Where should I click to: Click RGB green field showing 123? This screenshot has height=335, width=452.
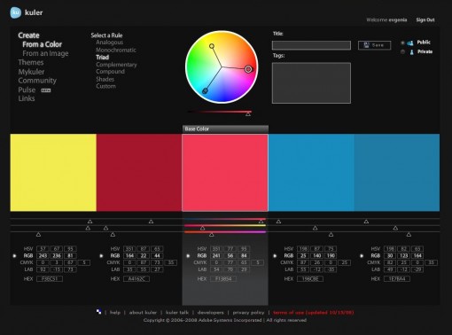coord(403,256)
